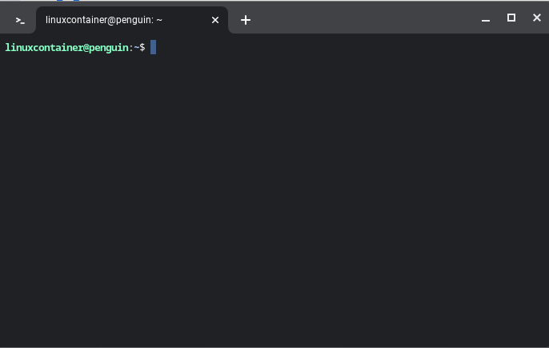Close the linuxcontainer@penguin tab
Image resolution: width=549 pixels, height=348 pixels.
pyautogui.click(x=215, y=20)
